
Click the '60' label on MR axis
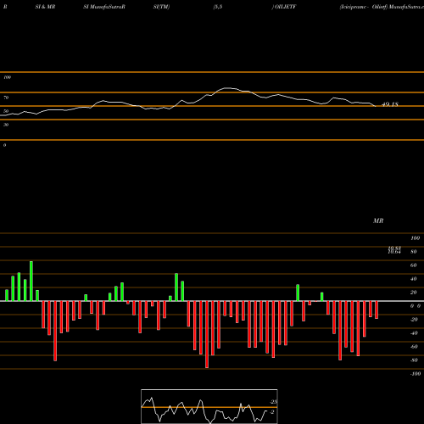[x=414, y=265]
